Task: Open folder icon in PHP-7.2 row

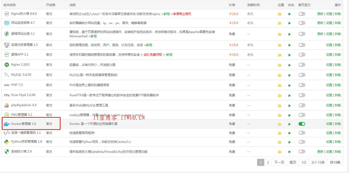Action: tap(280, 85)
